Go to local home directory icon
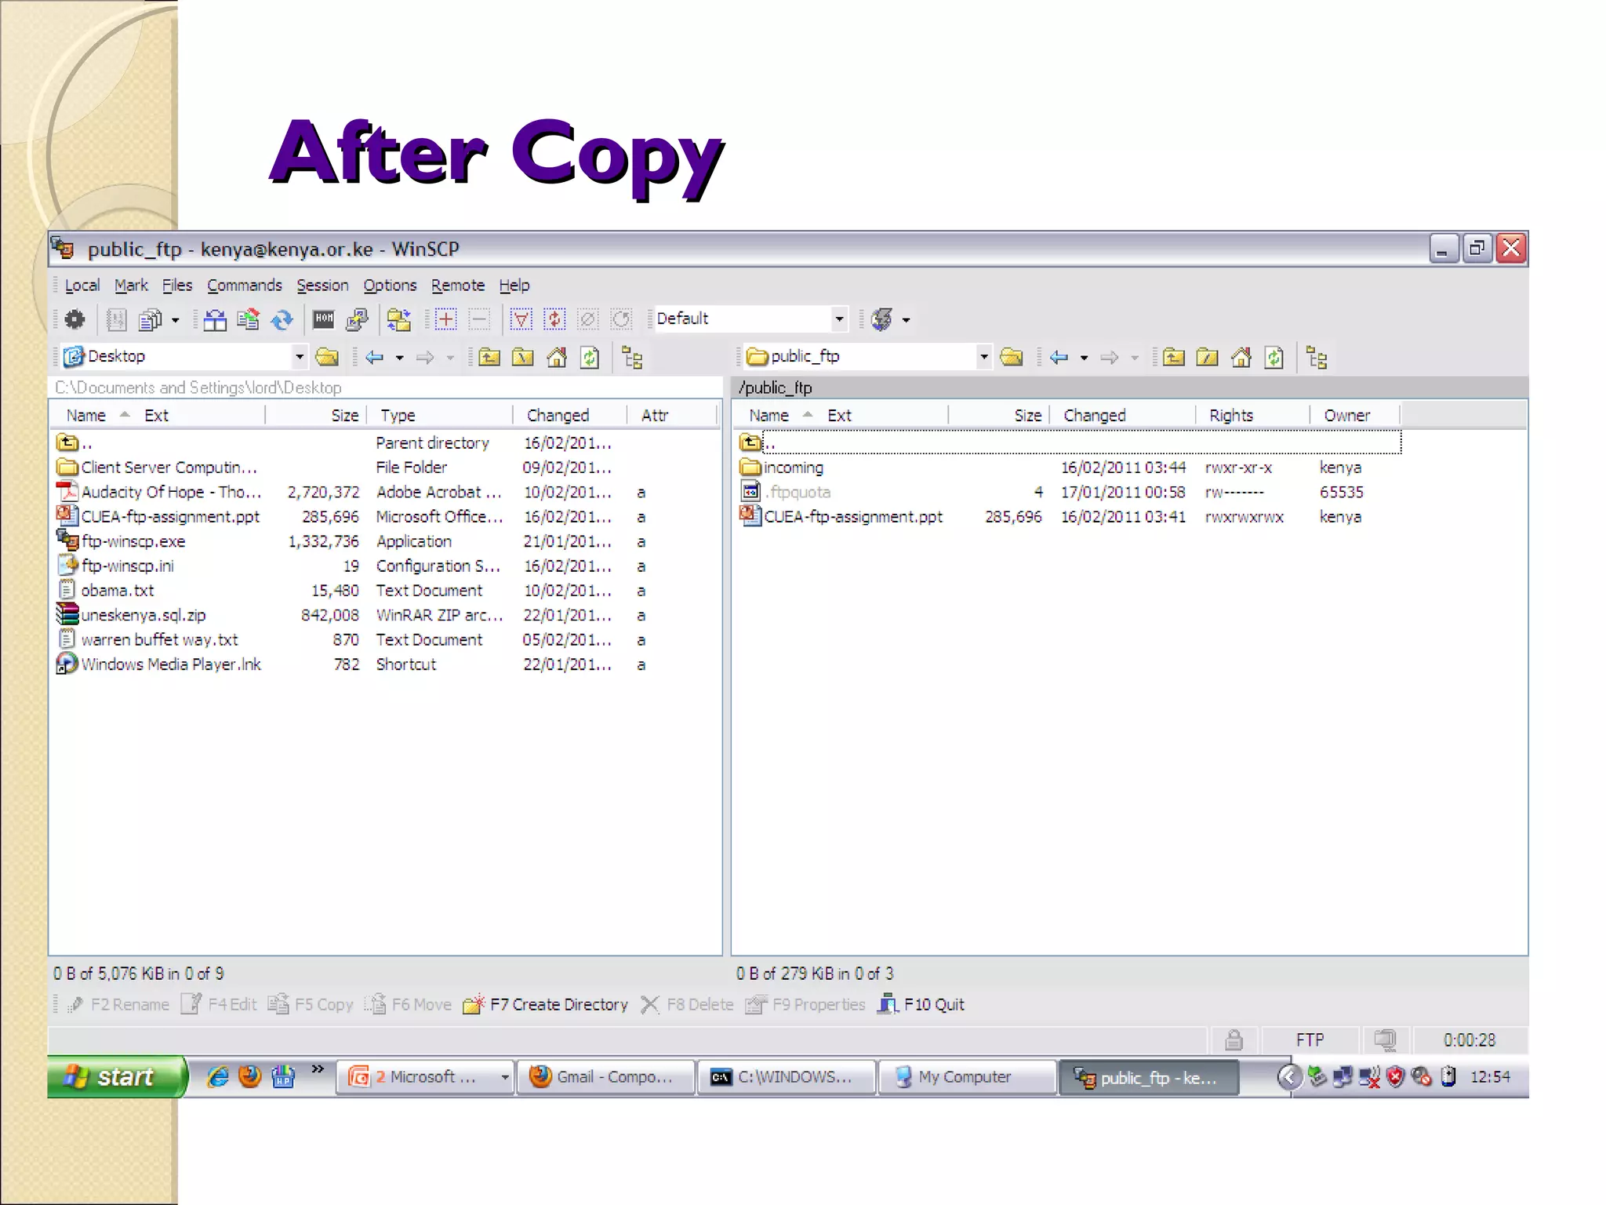Image resolution: width=1606 pixels, height=1205 pixels. [557, 358]
